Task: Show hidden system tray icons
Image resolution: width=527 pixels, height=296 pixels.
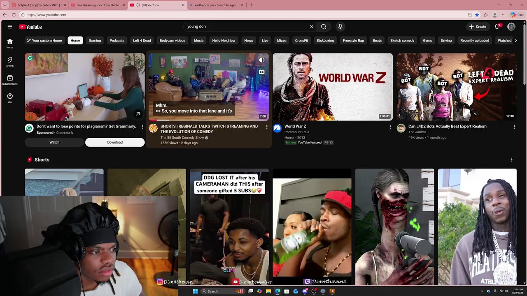Action: click(482, 291)
